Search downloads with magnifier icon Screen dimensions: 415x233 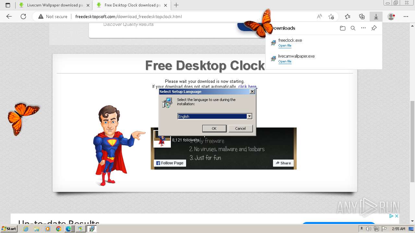click(x=353, y=28)
